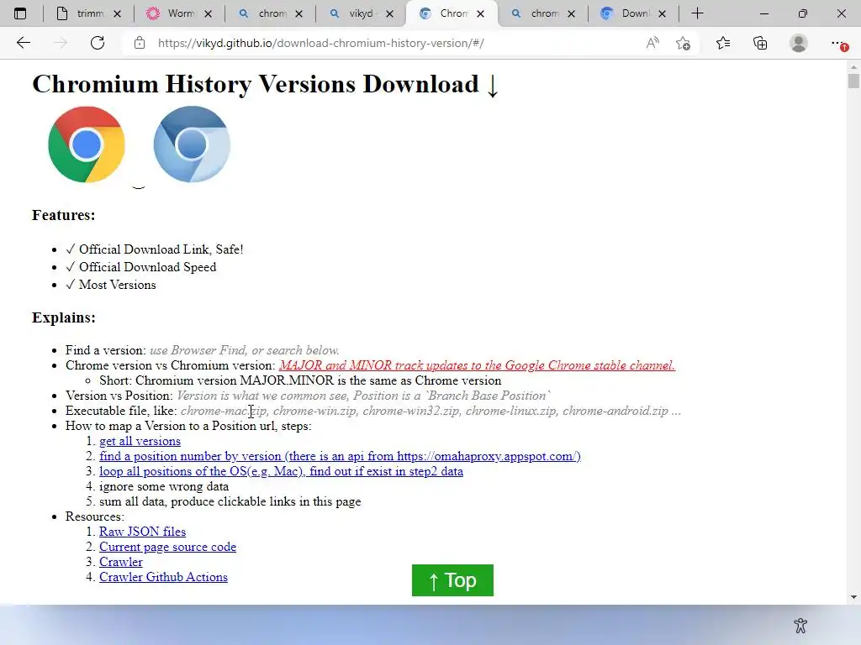861x645 pixels.
Task: Restore down the browser window
Action: (803, 13)
